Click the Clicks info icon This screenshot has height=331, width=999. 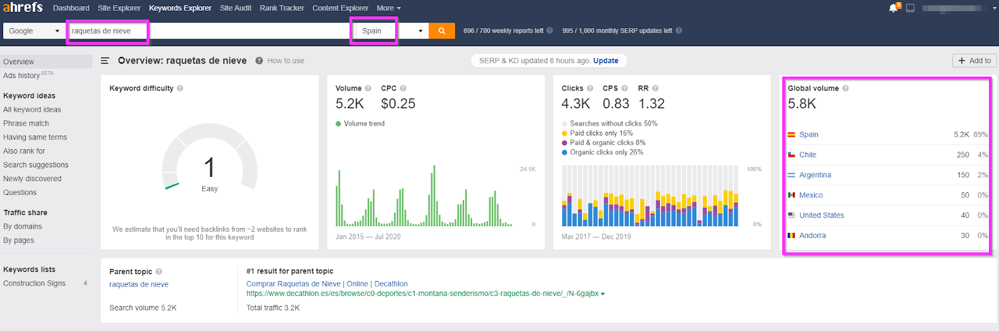click(590, 88)
